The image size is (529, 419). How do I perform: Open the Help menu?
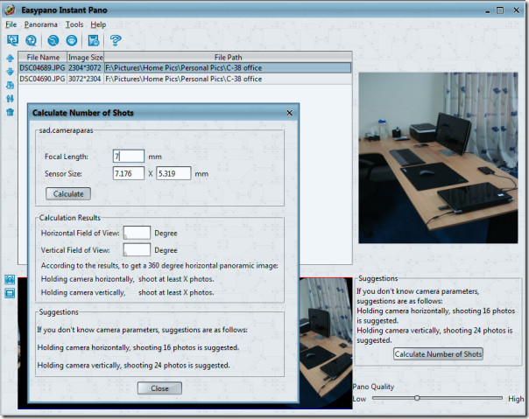[x=98, y=24]
